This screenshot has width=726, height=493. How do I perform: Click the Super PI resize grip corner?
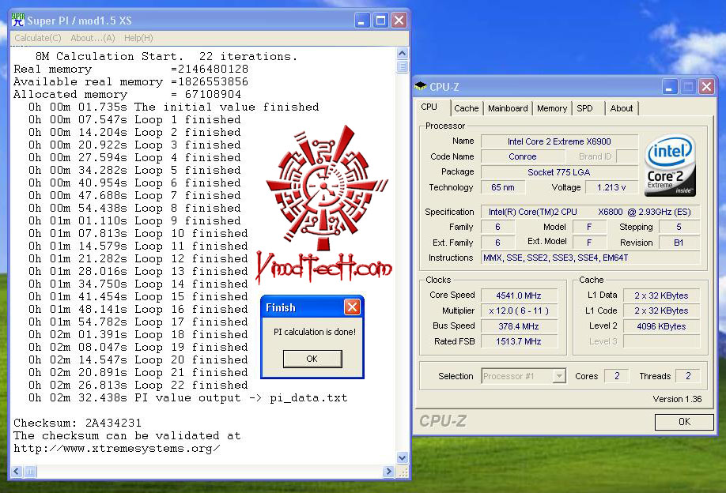(x=403, y=472)
